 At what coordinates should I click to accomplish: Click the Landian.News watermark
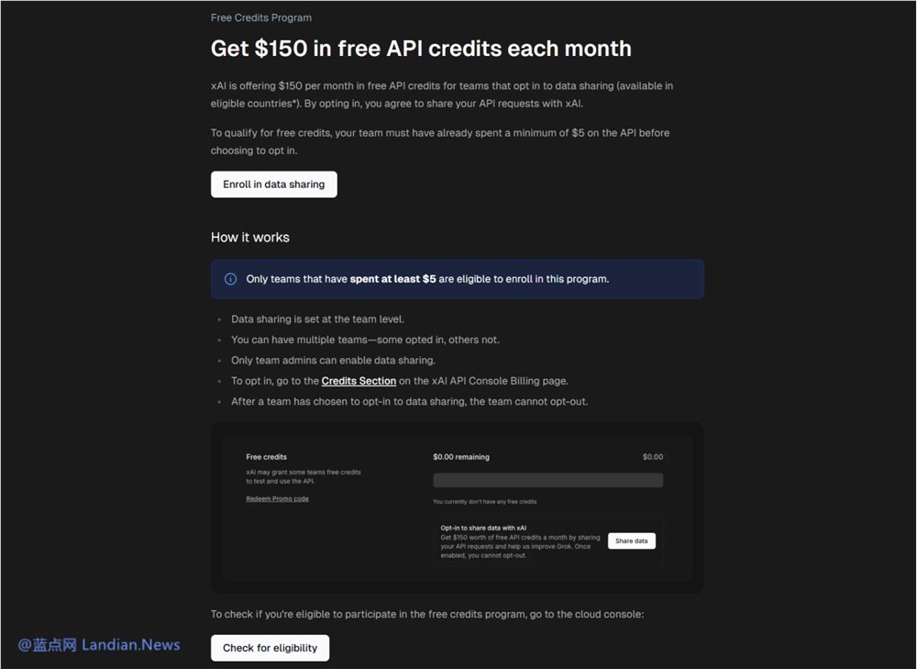point(101,645)
